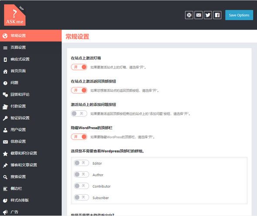Click the Save Options button
Screen dimensions: 257x216
(239, 15)
